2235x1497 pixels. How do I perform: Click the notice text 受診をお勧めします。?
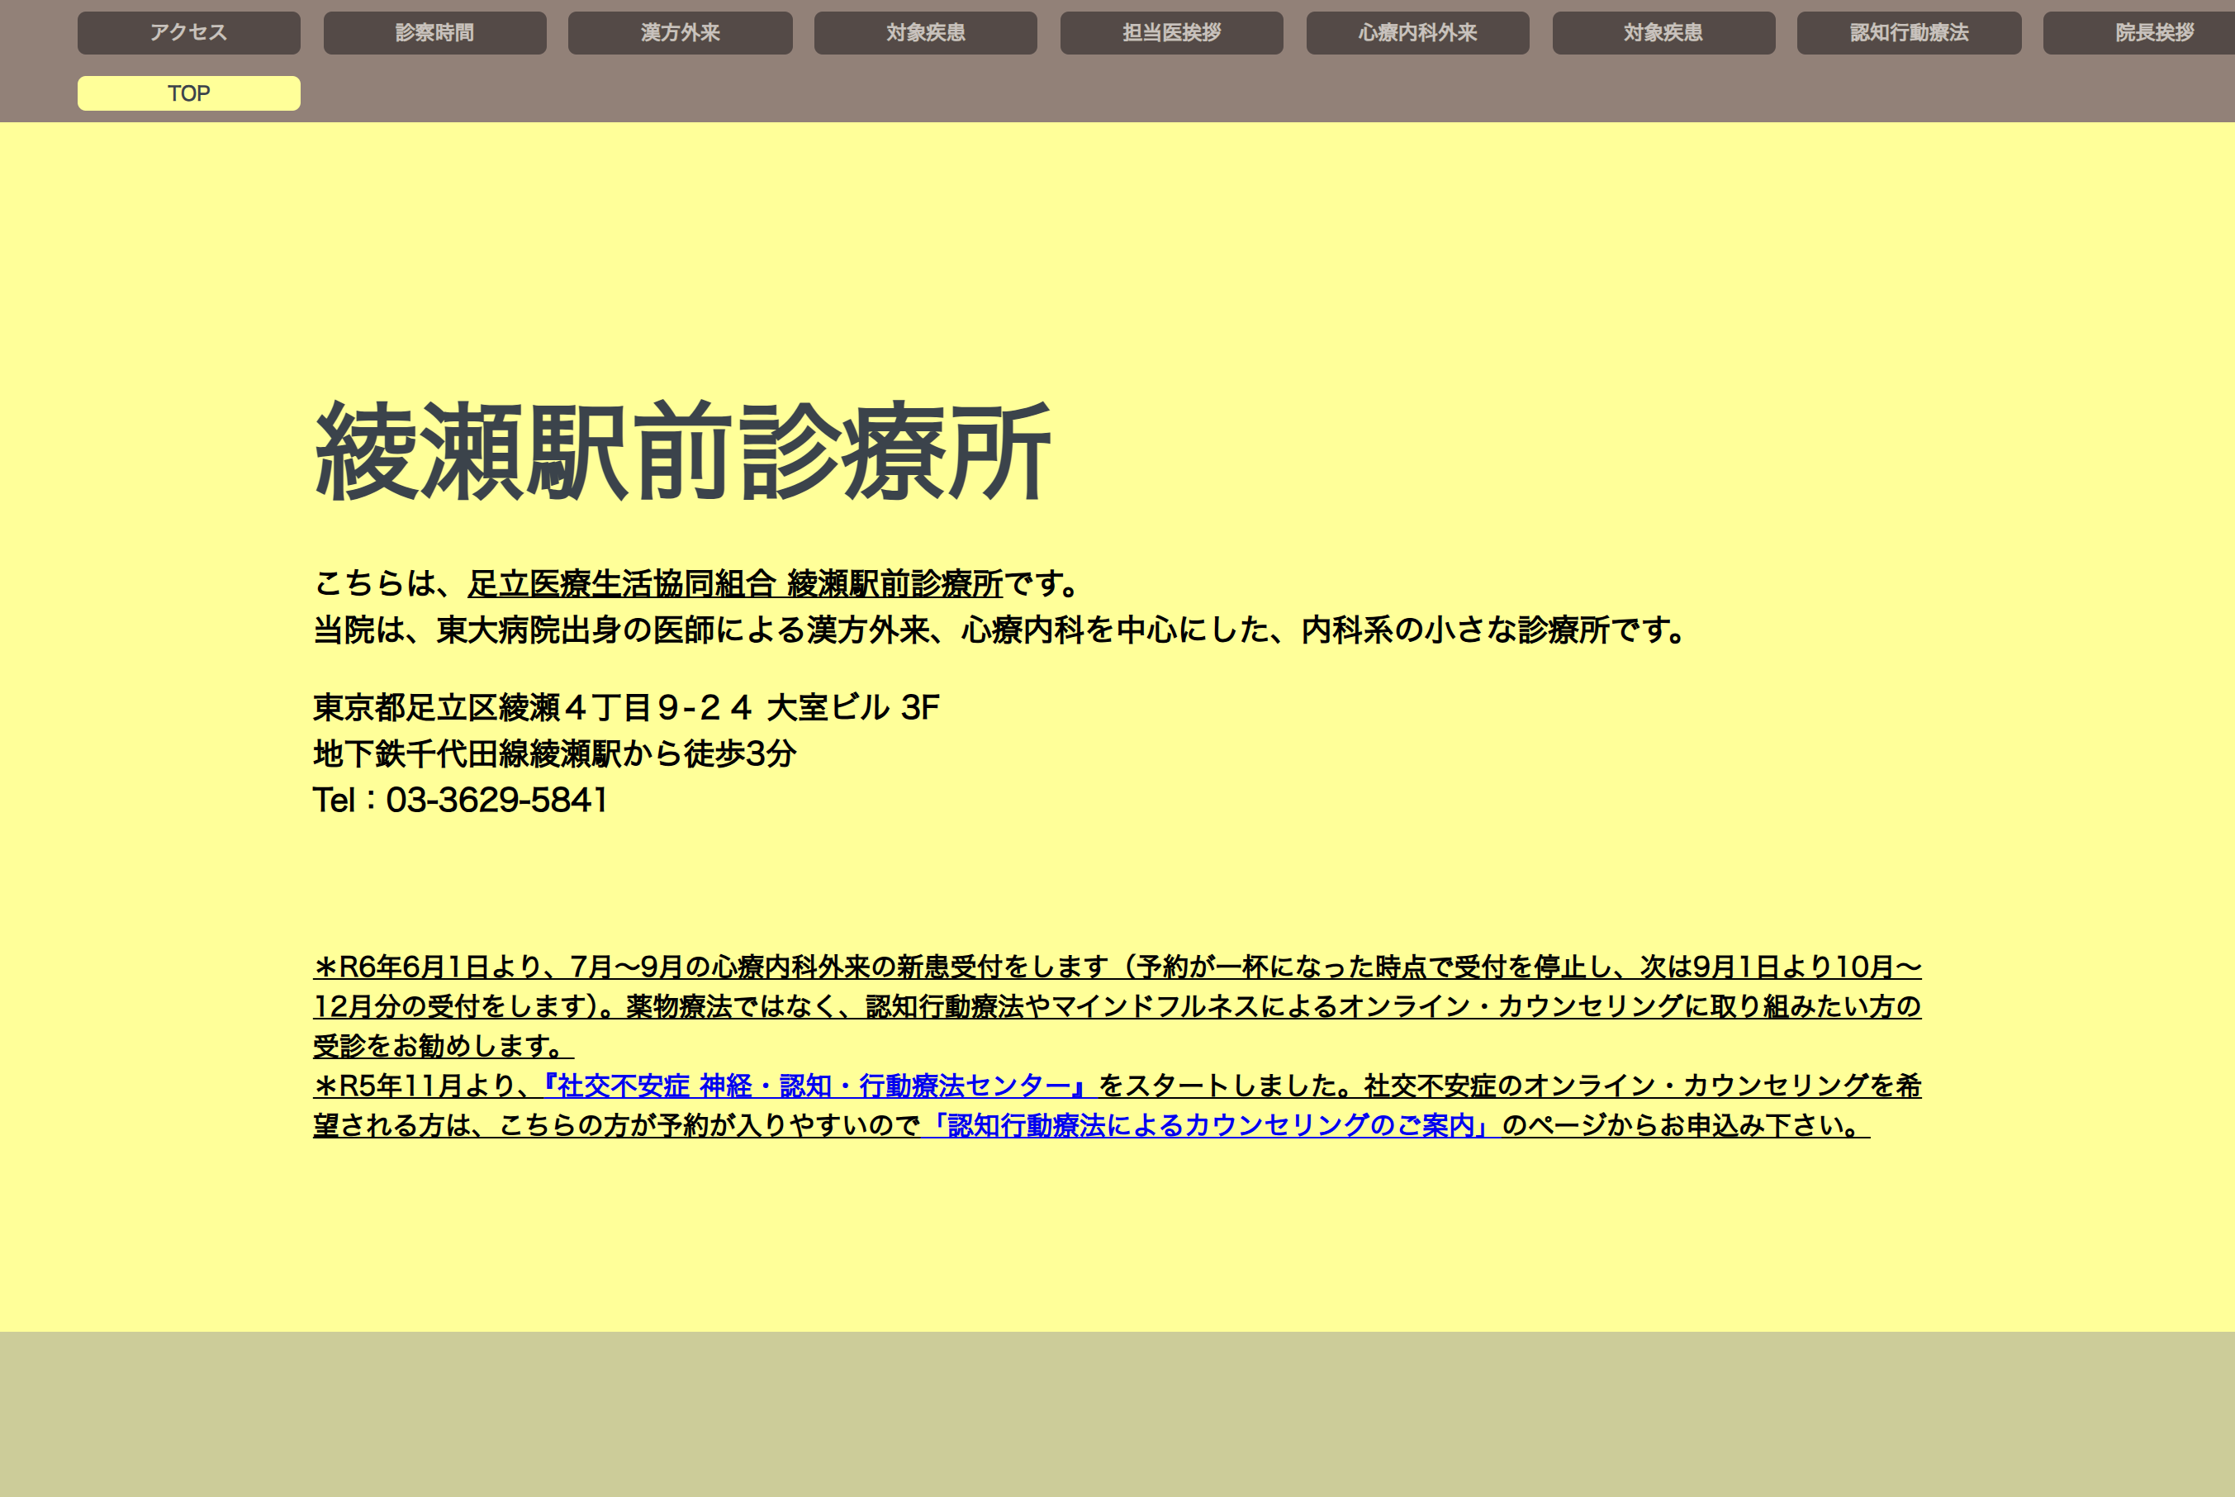point(444,1047)
